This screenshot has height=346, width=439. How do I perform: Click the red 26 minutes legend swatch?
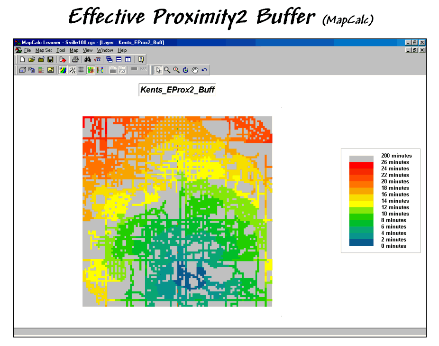click(361, 164)
